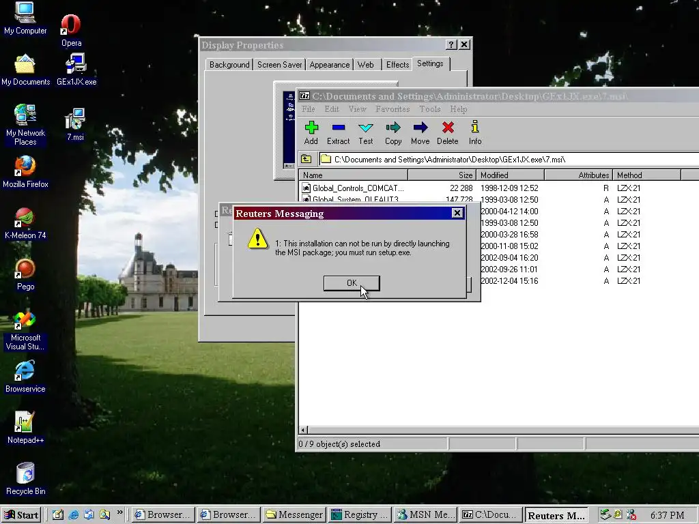Open the View menu in 7-Zip
The width and height of the screenshot is (699, 524).
(357, 108)
